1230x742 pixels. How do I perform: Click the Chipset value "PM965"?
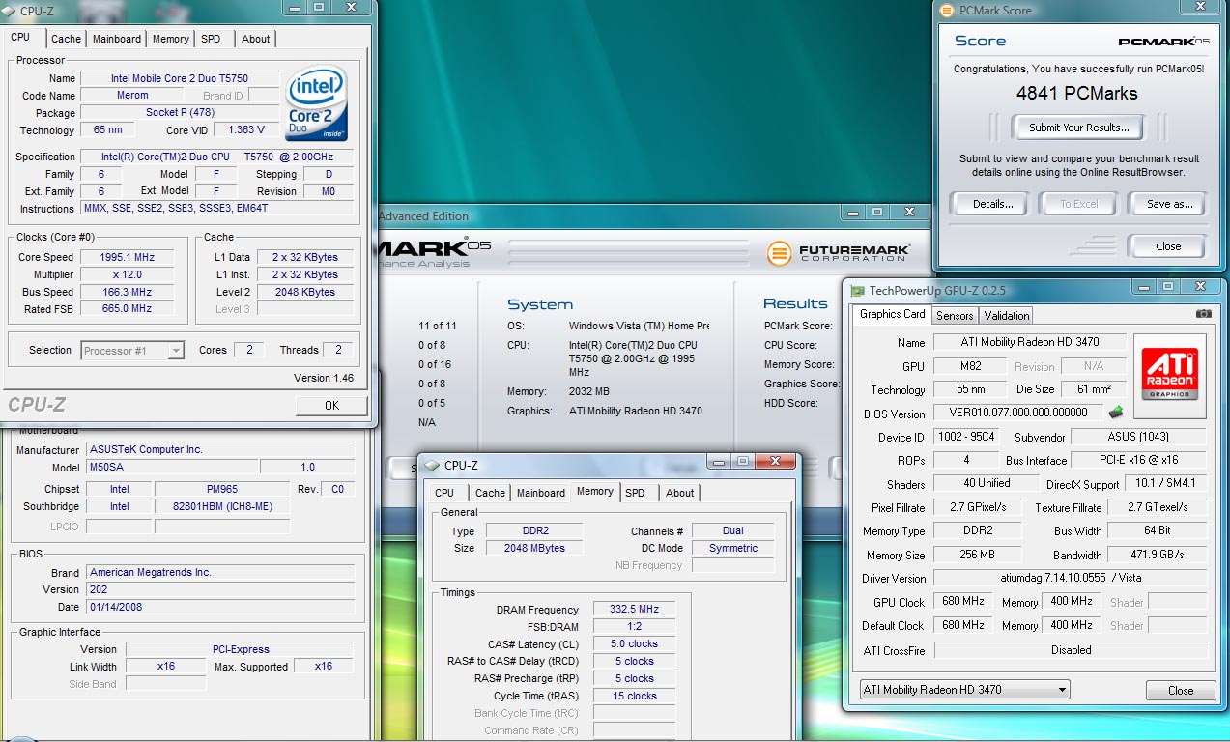point(222,489)
